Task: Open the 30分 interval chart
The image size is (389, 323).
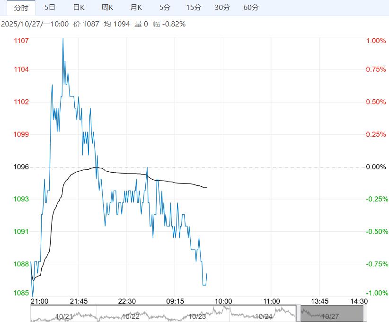Action: pyautogui.click(x=222, y=8)
